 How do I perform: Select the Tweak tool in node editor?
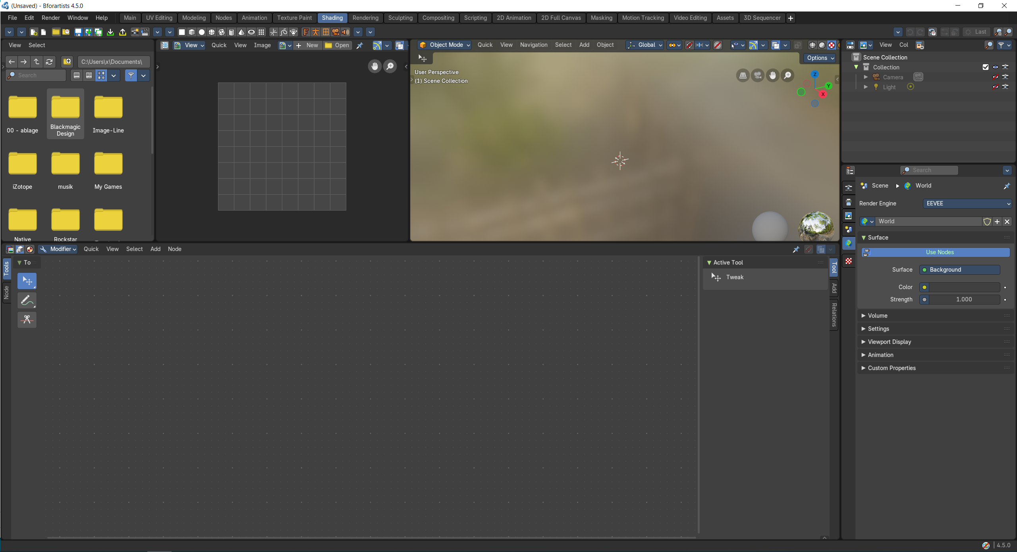27,281
